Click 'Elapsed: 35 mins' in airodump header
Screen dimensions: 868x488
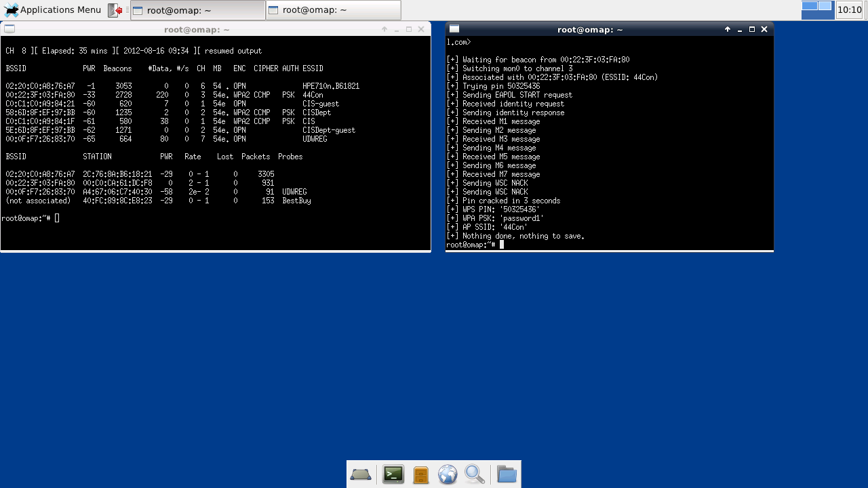[75, 51]
